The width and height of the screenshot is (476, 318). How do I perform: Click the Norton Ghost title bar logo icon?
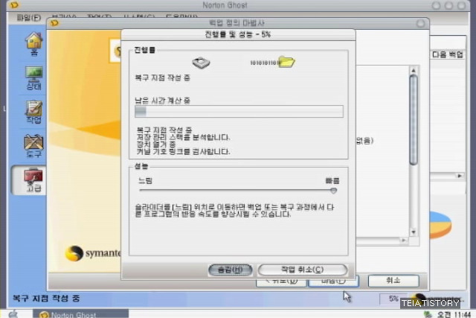[x=14, y=5]
